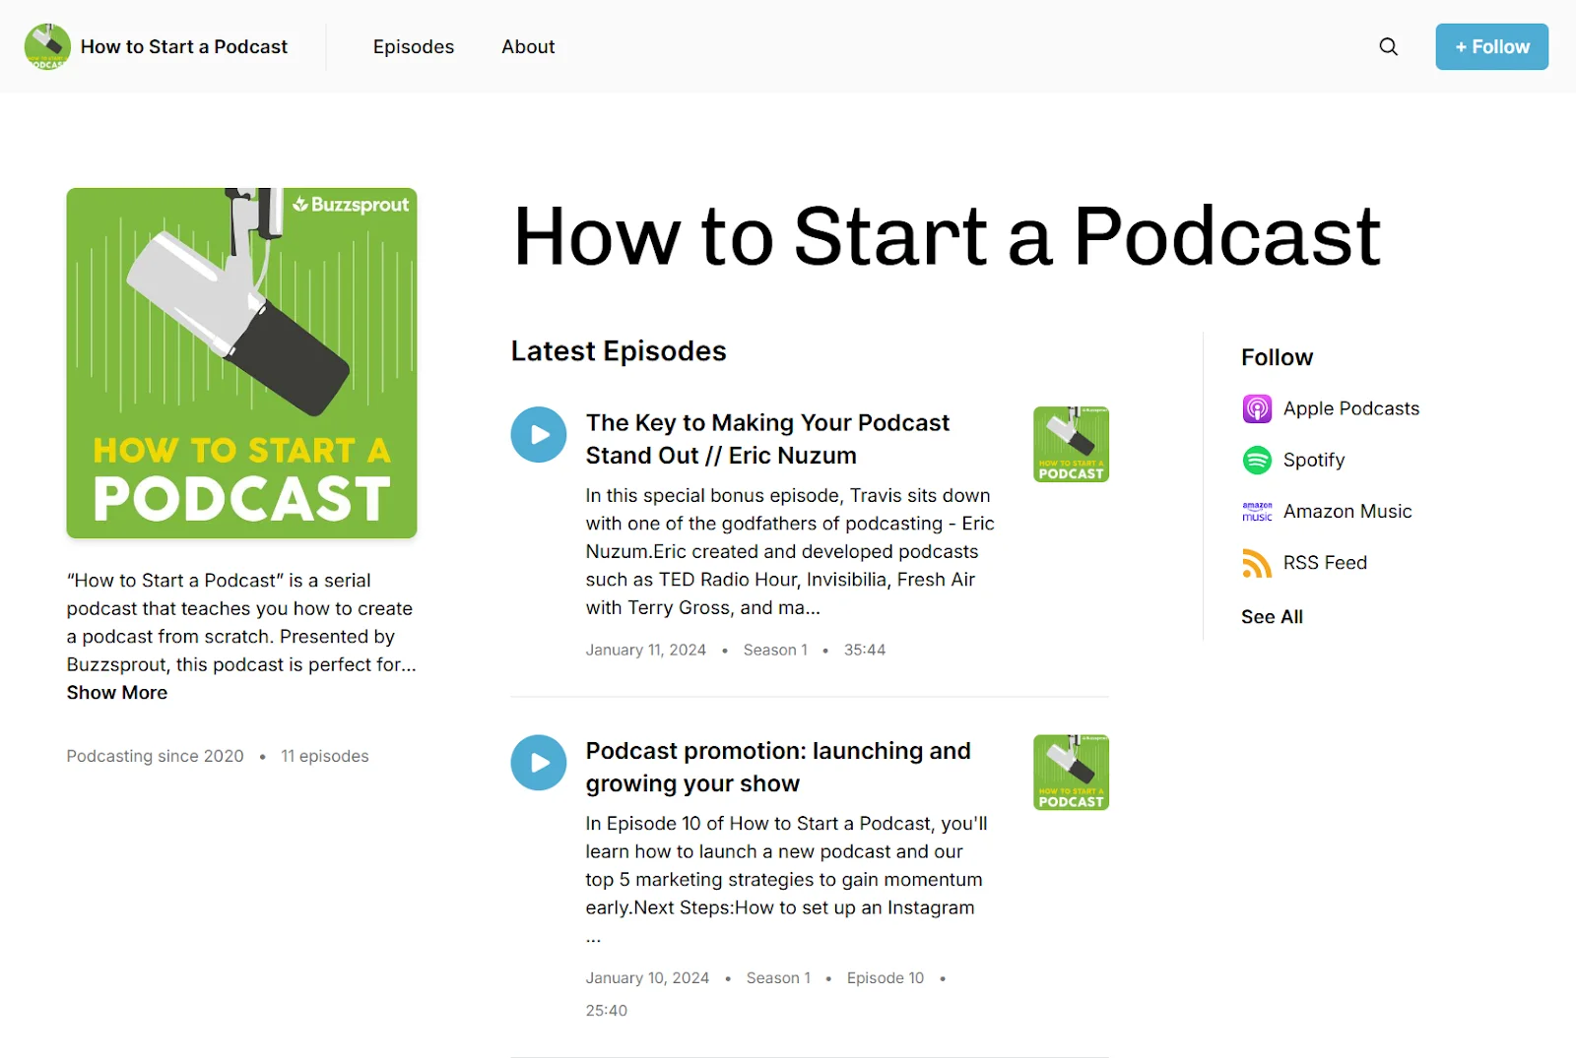Open the Amazon Music icon

point(1256,511)
